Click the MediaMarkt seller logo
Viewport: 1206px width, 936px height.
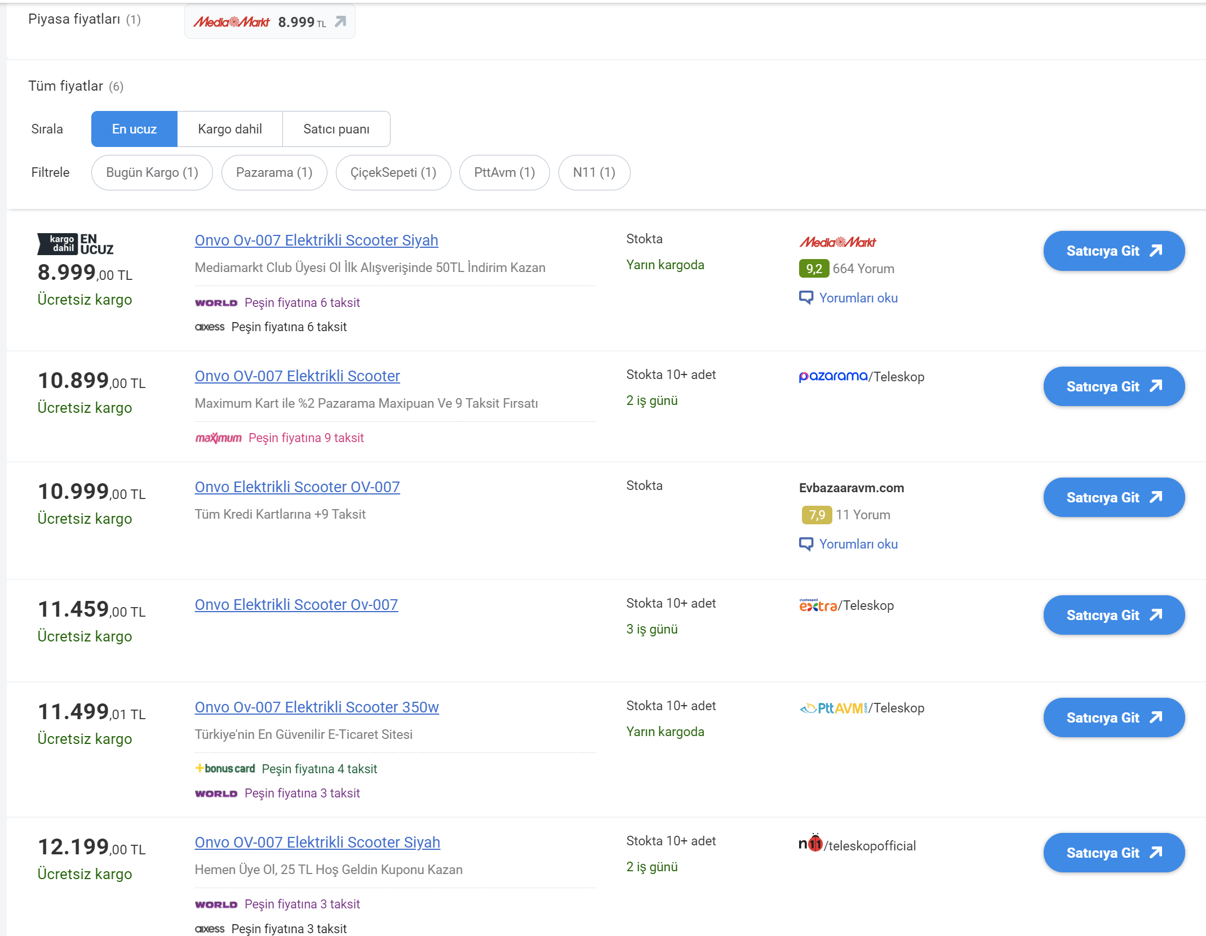[837, 242]
